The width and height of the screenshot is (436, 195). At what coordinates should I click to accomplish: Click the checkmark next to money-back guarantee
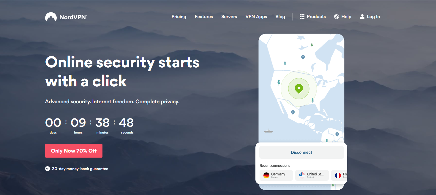(x=47, y=168)
